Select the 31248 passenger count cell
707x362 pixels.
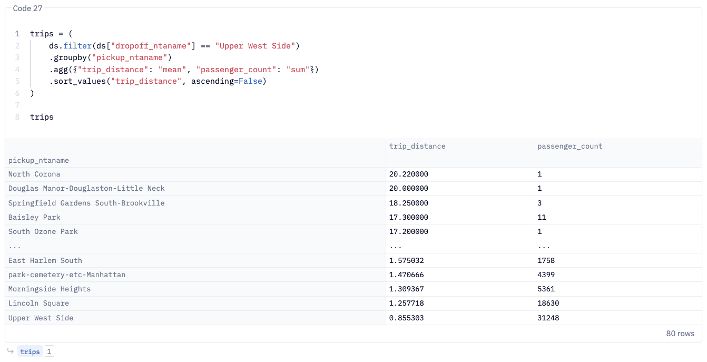548,318
